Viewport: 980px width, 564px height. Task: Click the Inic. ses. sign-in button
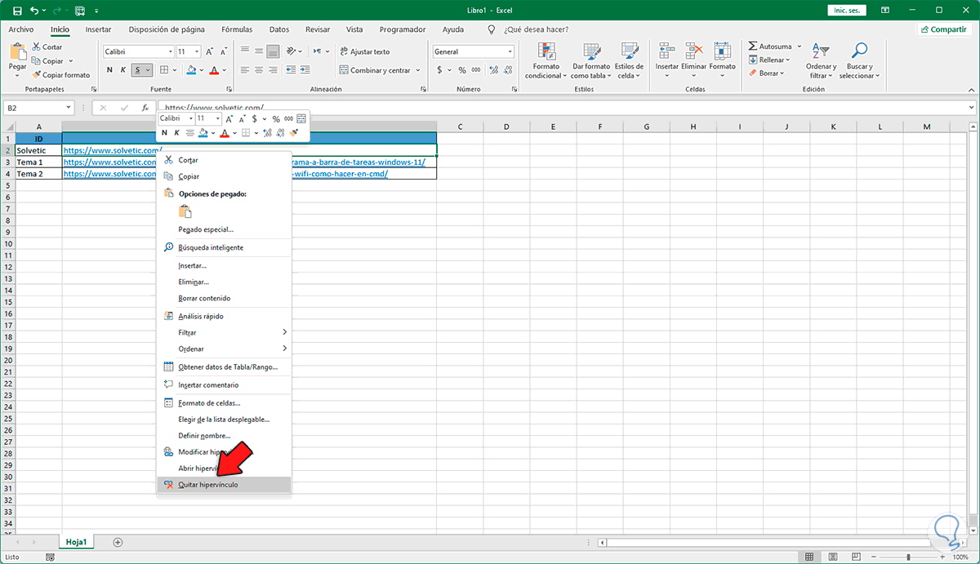pos(847,11)
